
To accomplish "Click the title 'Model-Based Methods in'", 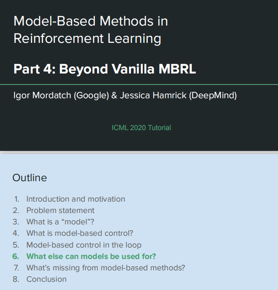I will (x=91, y=21).
